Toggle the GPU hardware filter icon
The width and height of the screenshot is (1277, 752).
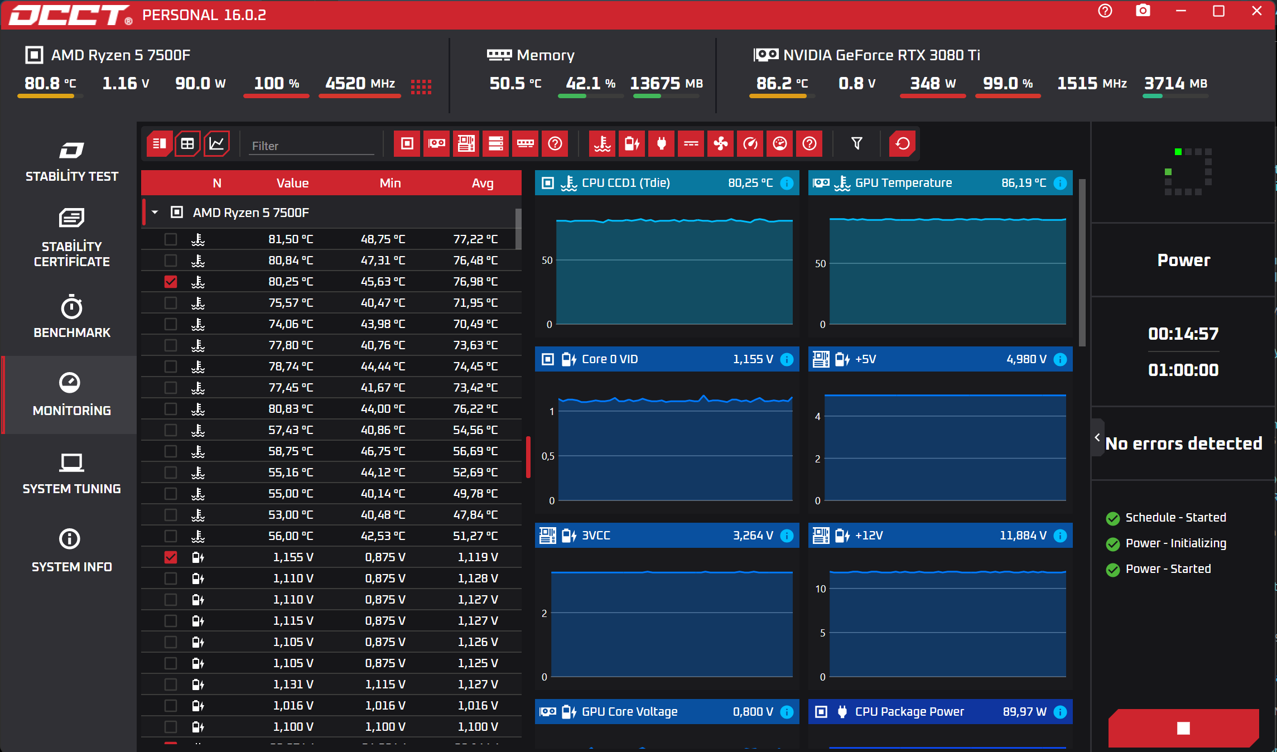[437, 144]
